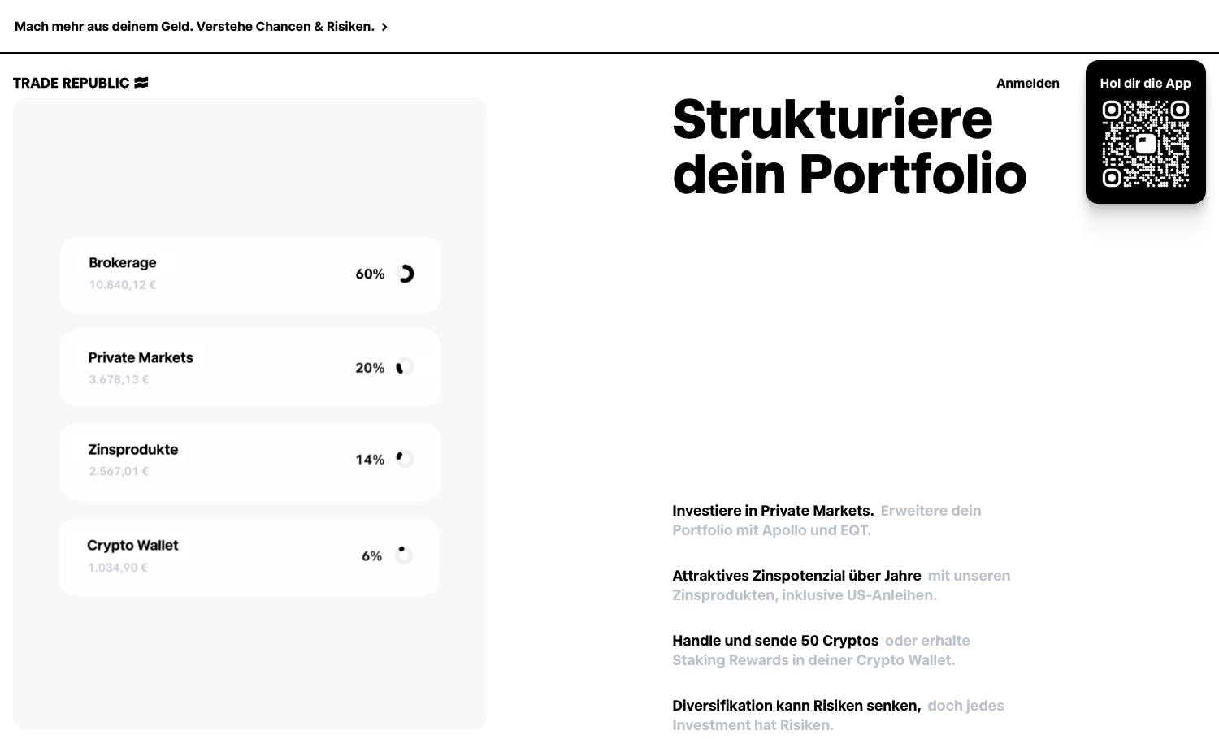Click 'Attraktives Zinspotenzial über Jahre' text
Screen dimensions: 1219x739
[x=796, y=576]
